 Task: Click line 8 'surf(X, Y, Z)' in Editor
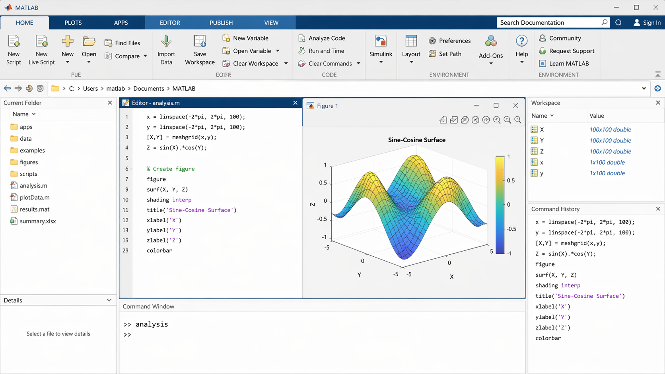(x=167, y=190)
